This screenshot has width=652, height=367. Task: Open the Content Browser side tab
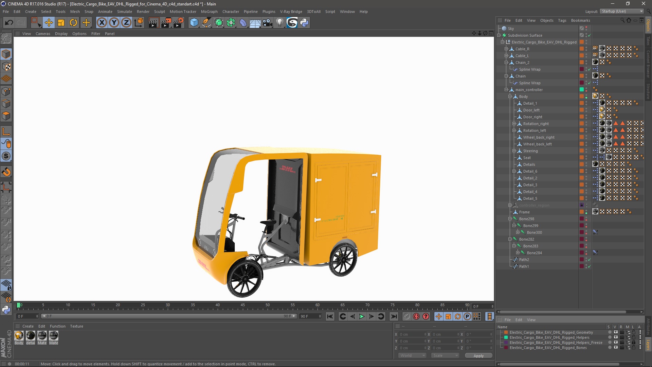648,64
